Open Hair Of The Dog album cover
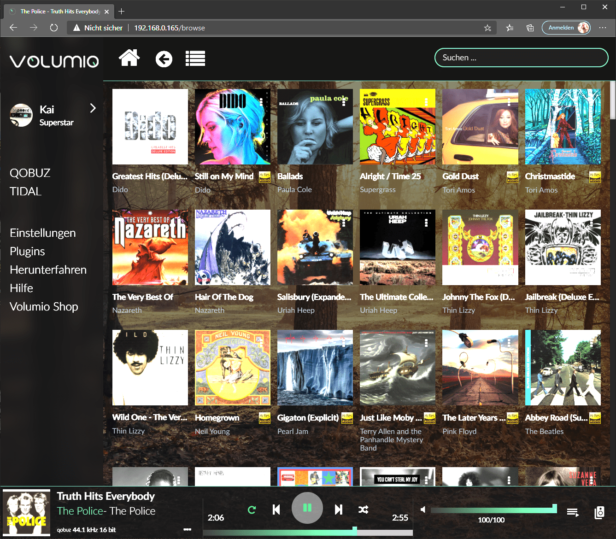 pyautogui.click(x=233, y=247)
